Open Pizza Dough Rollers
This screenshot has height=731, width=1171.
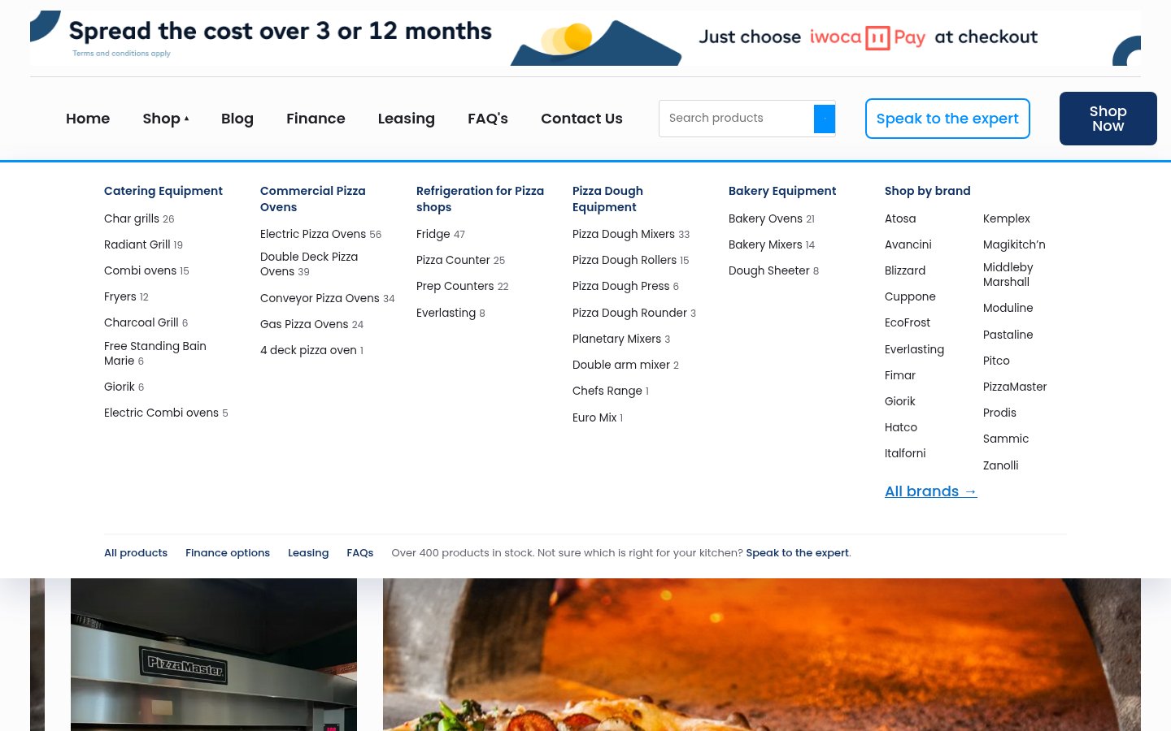coord(630,260)
